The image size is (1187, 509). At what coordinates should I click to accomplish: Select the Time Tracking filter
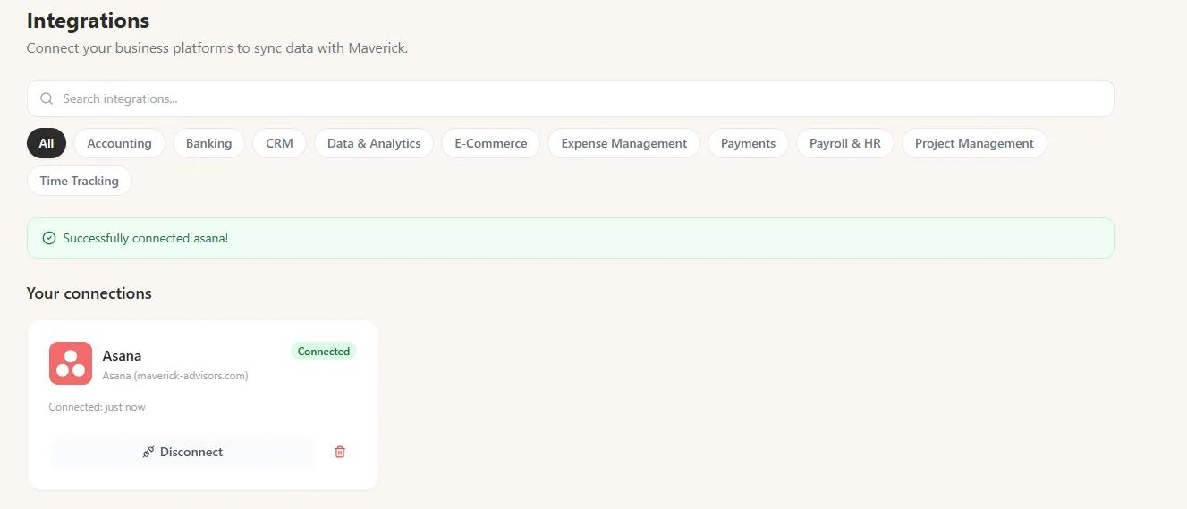[79, 181]
